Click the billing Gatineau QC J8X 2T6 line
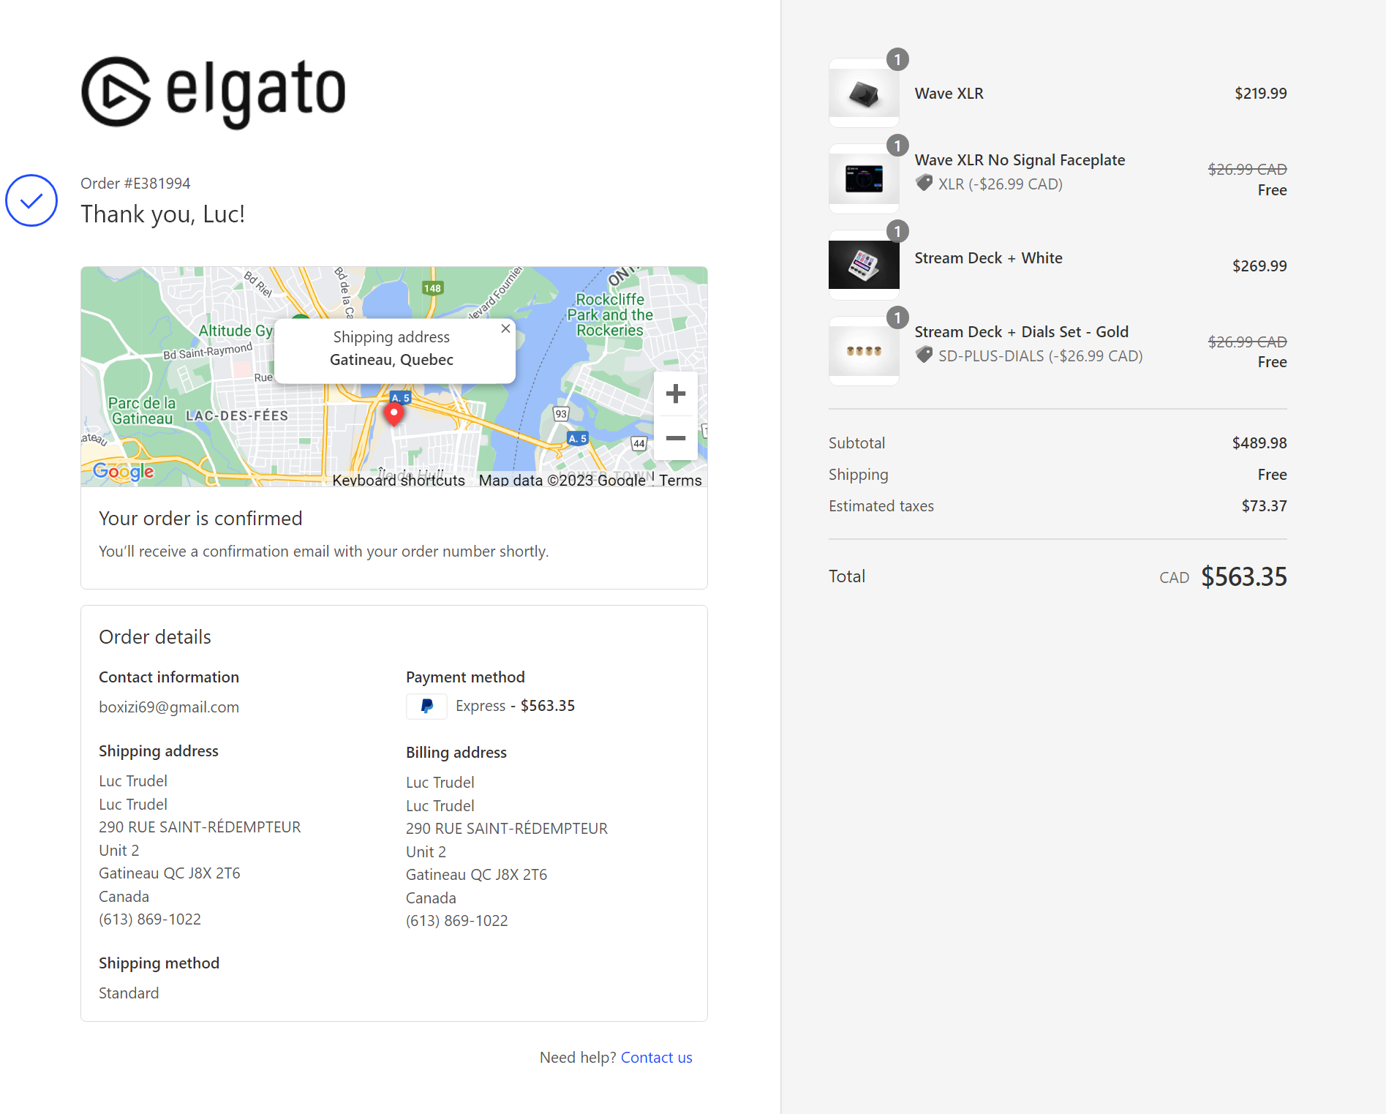This screenshot has width=1386, height=1114. (476, 875)
